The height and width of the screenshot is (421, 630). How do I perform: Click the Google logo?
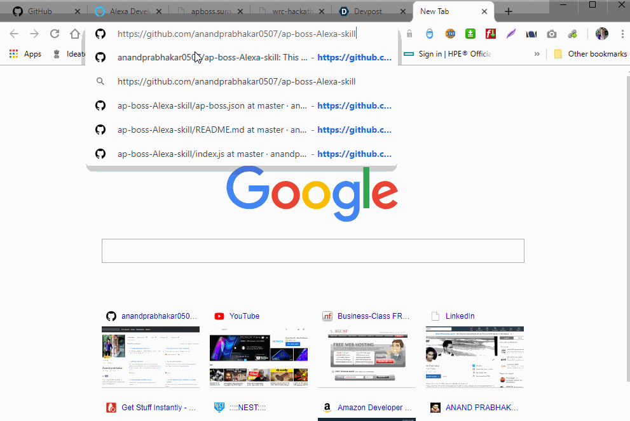point(312,194)
